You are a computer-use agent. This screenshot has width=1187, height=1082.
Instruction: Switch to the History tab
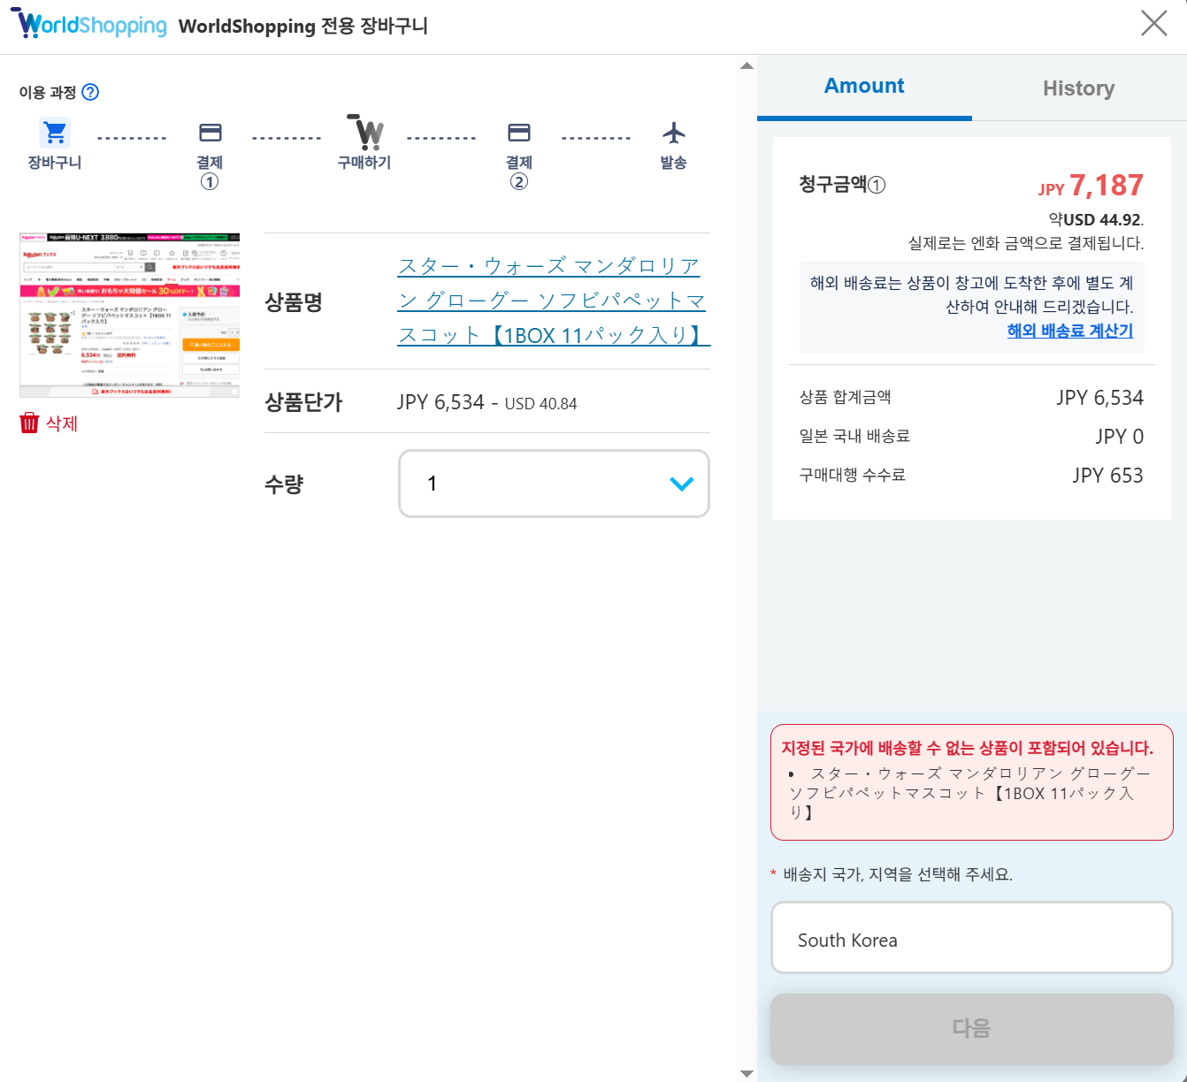[1079, 88]
